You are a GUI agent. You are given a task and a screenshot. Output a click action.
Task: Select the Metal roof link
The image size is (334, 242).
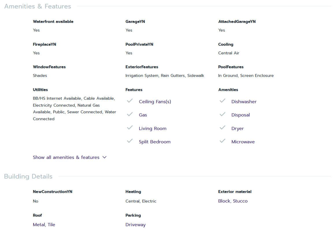(39, 225)
